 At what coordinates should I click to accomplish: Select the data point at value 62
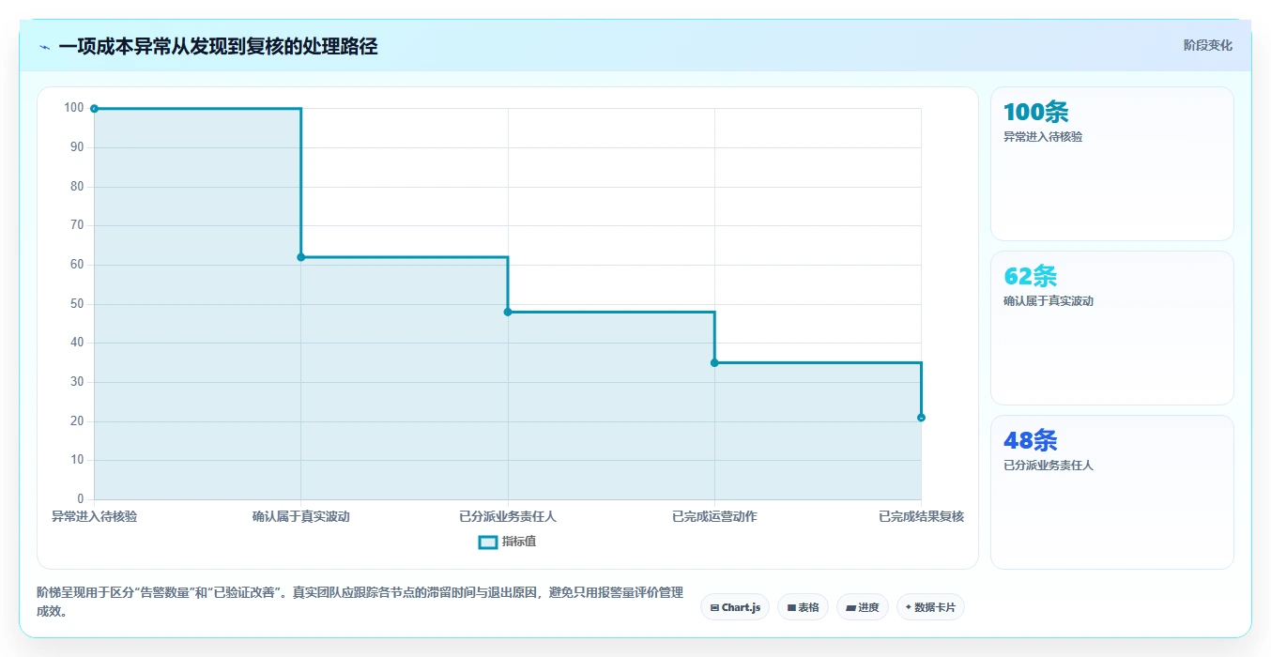click(x=301, y=257)
